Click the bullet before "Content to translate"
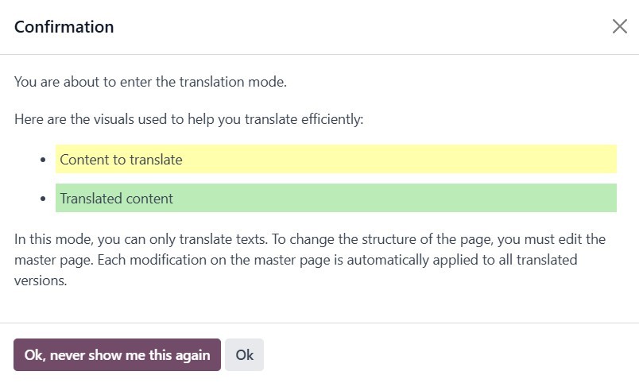Image resolution: width=639 pixels, height=383 pixels. pyautogui.click(x=43, y=160)
